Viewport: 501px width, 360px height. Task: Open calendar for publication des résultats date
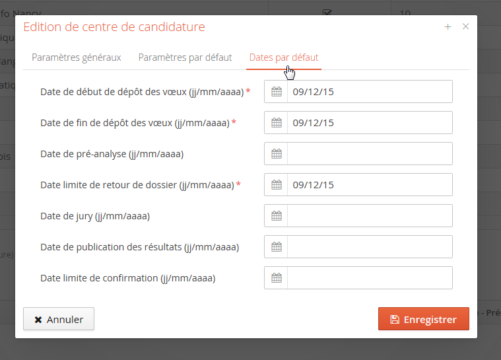[277, 247]
